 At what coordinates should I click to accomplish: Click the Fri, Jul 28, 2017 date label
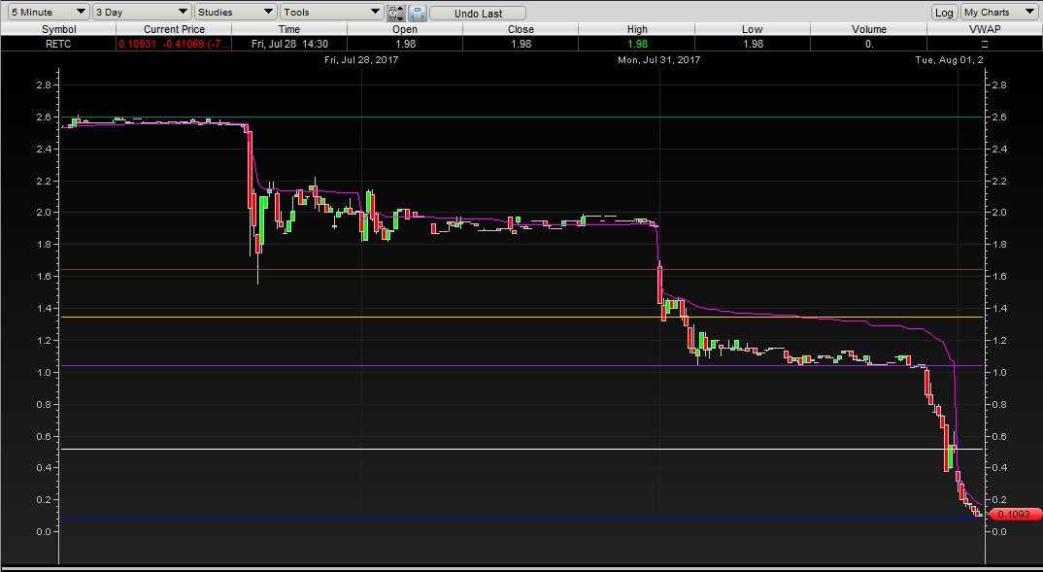pos(361,60)
